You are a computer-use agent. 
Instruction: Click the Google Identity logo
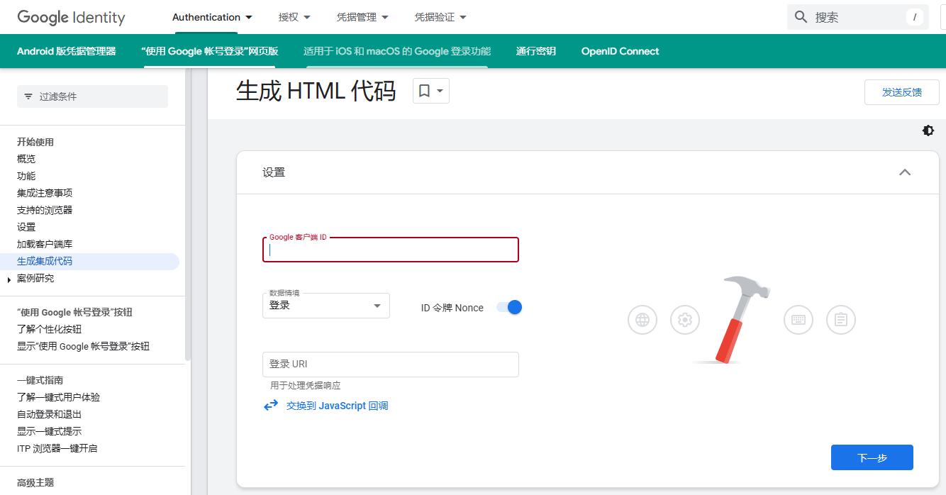pyautogui.click(x=71, y=18)
